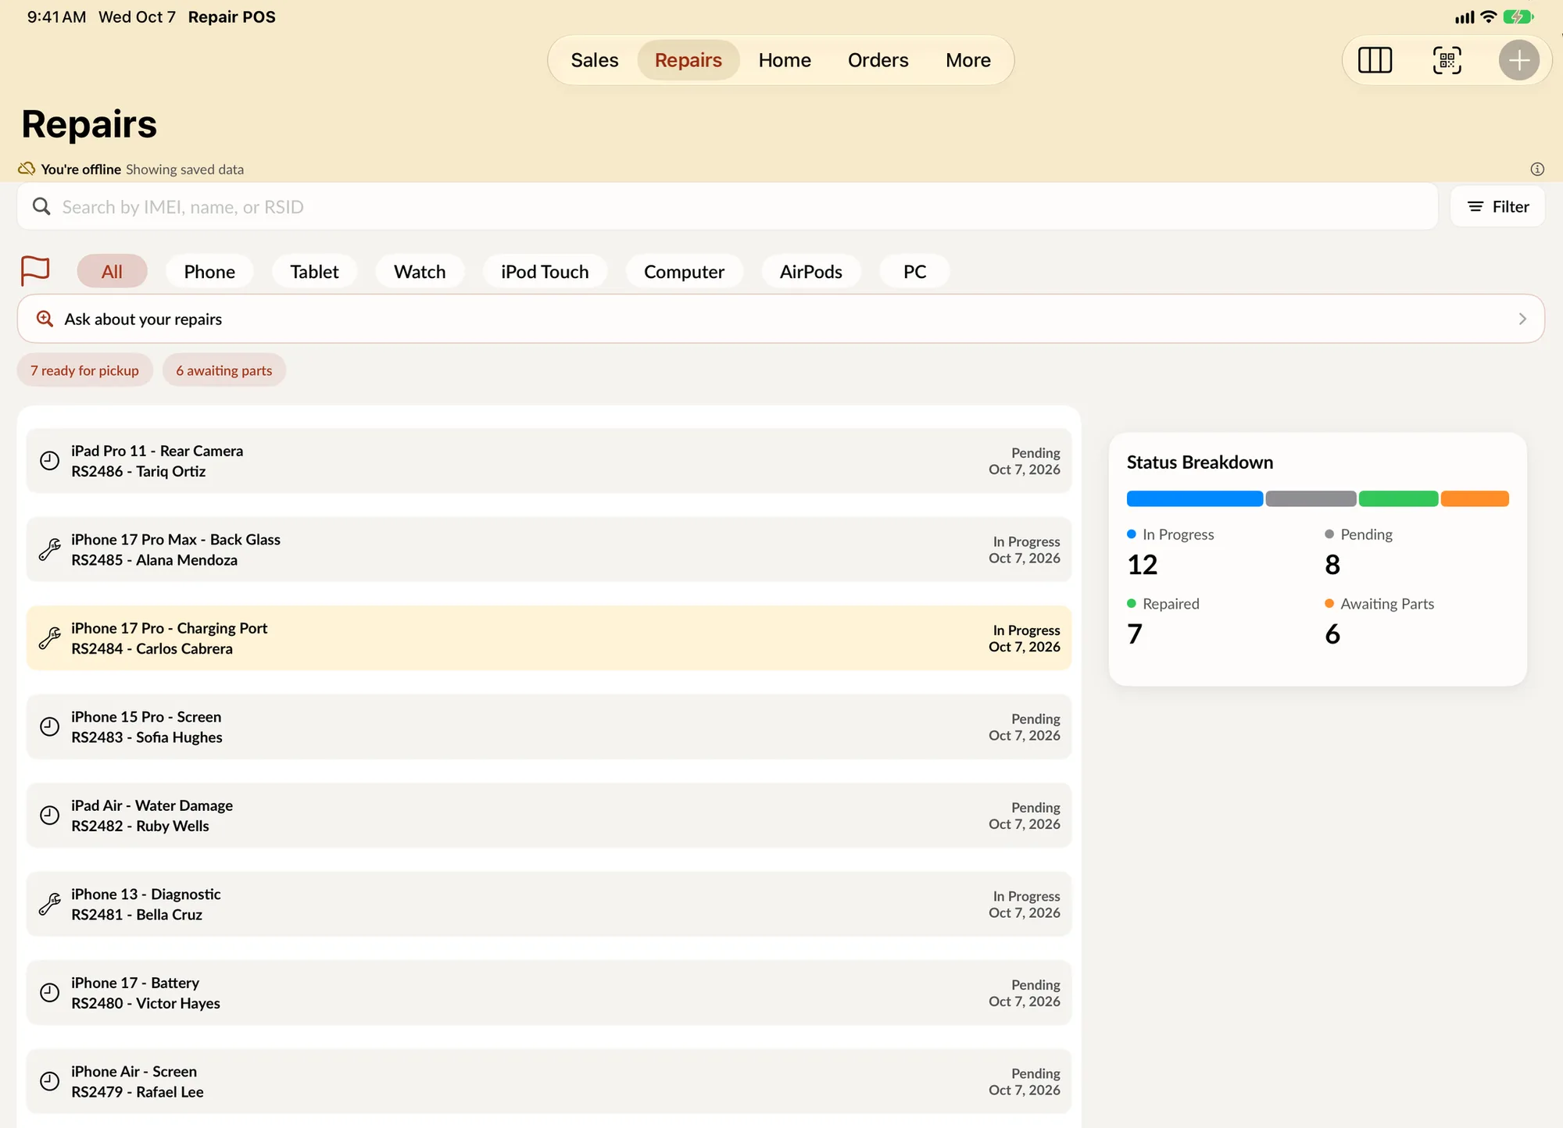The height and width of the screenshot is (1128, 1563).
Task: Filter repairs by Watch
Action: click(x=420, y=271)
